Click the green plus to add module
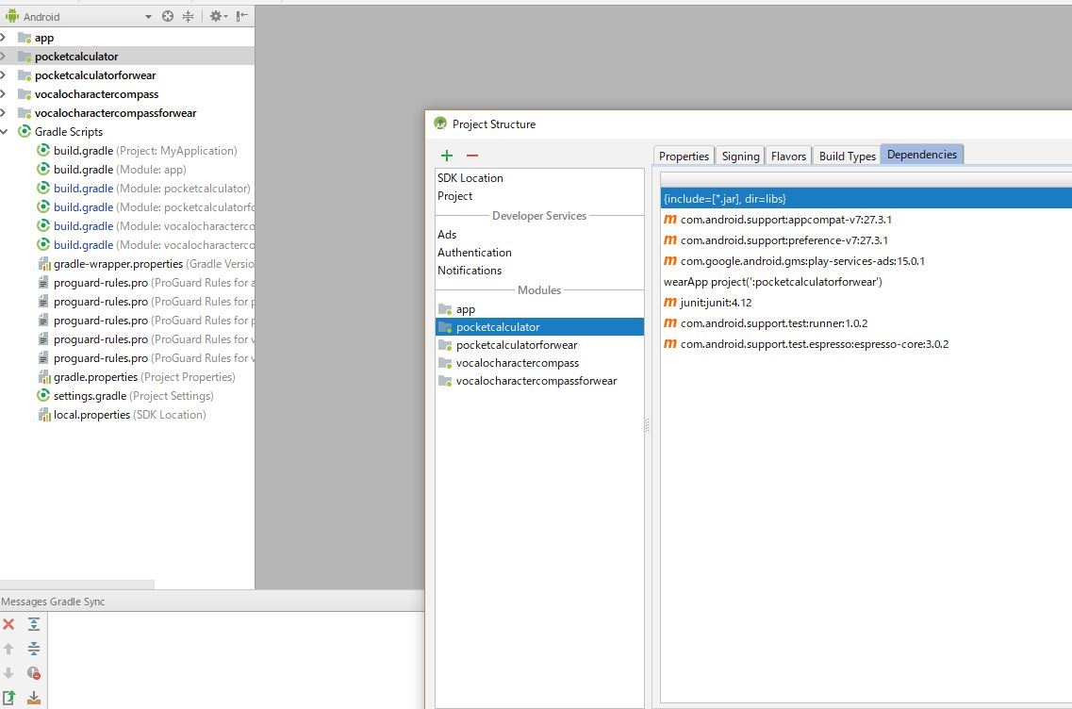Viewport: 1072px width, 709px height. point(447,156)
